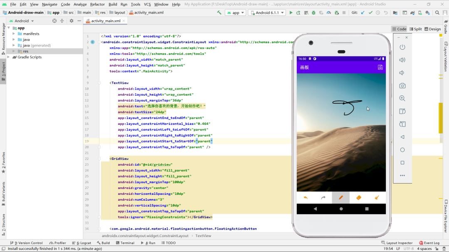The image size is (449, 252).
Task: Click Git Commit green checkmark
Action: tap(370, 12)
